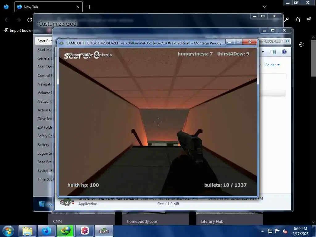Open Internet Download Manager taskbar icon

click(x=66, y=231)
